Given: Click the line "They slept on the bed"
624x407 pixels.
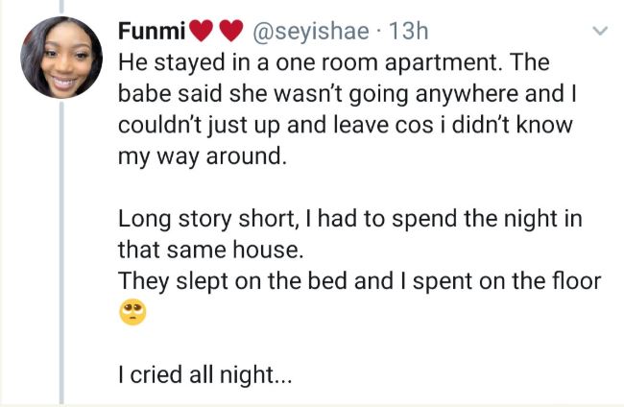Looking at the screenshot, I should (x=359, y=282).
